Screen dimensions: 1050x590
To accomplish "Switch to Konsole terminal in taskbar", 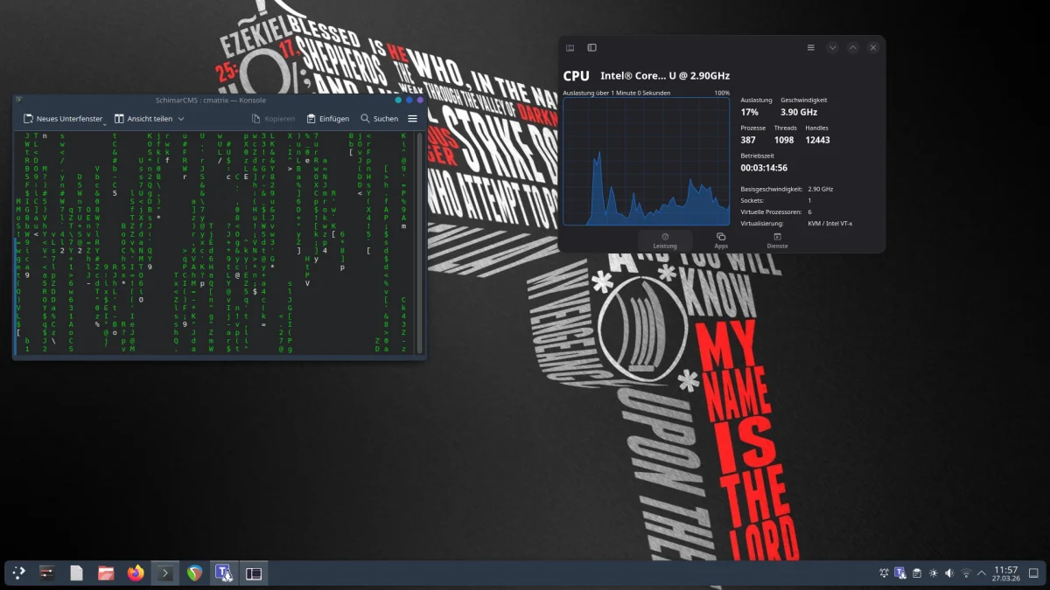I will [x=164, y=573].
